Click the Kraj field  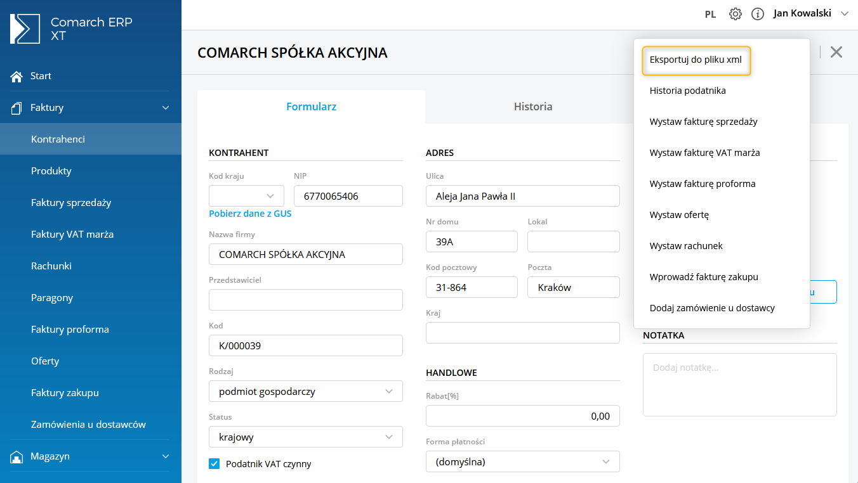523,333
